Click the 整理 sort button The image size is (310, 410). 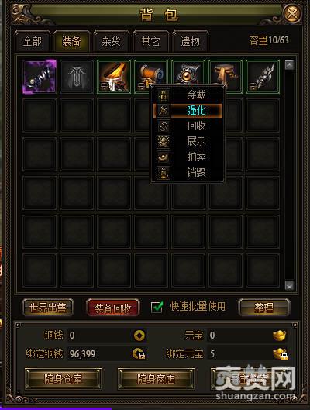tap(264, 308)
